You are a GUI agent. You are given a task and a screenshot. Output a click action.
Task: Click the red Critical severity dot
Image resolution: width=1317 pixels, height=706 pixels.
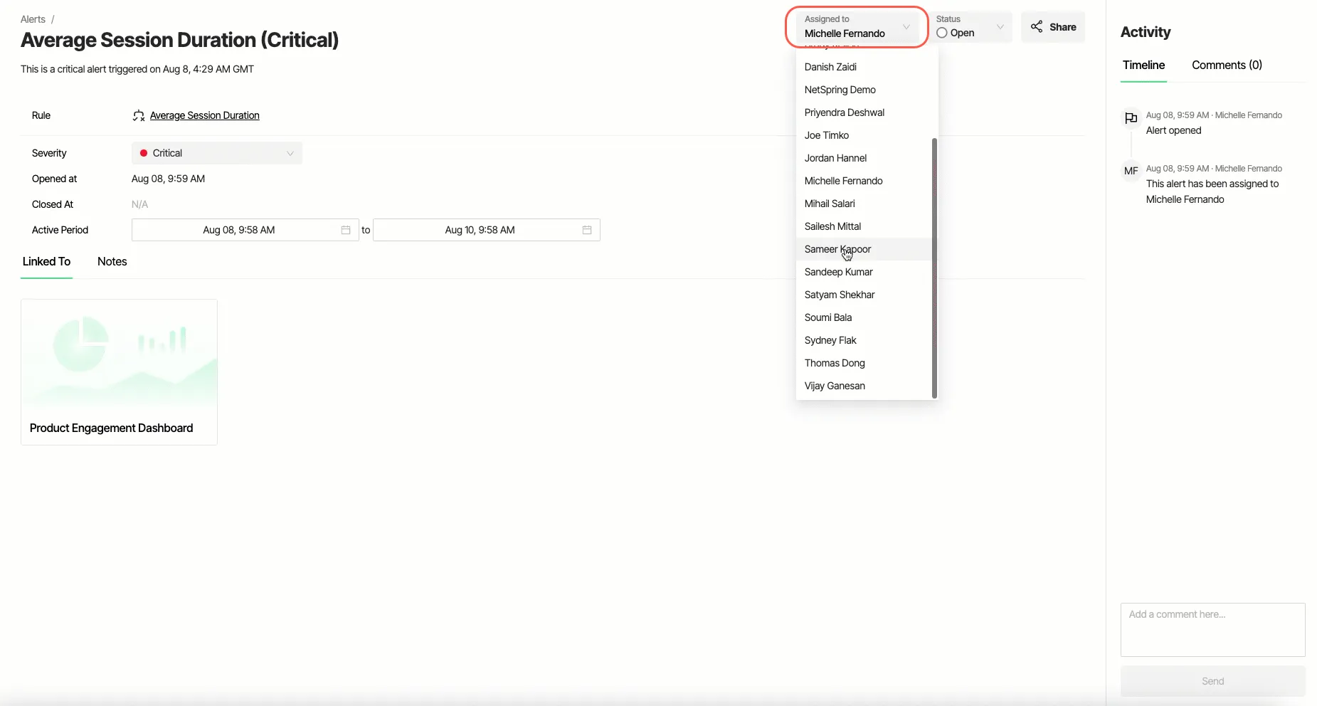[144, 153]
